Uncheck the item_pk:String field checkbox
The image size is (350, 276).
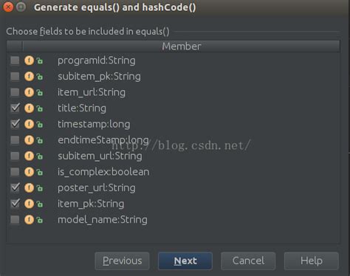(x=15, y=204)
